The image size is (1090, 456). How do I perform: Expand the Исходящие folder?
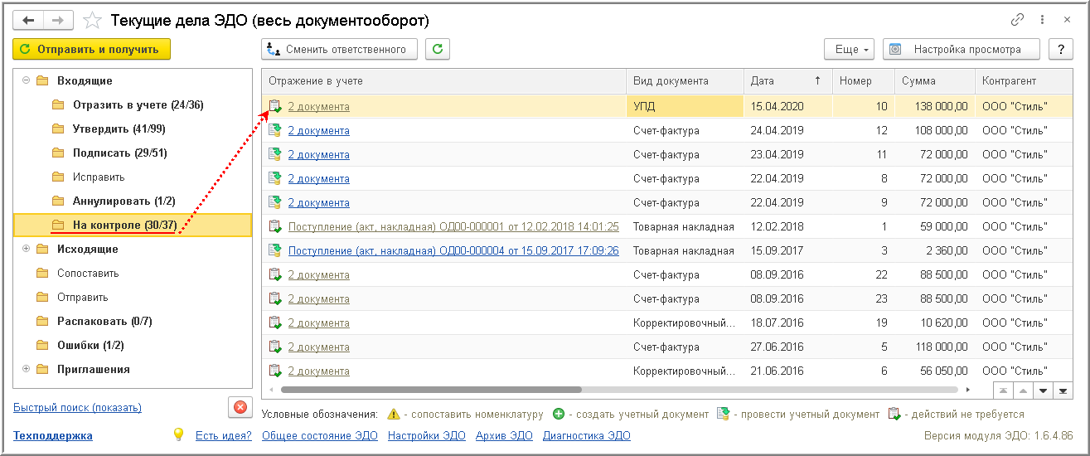coord(26,249)
